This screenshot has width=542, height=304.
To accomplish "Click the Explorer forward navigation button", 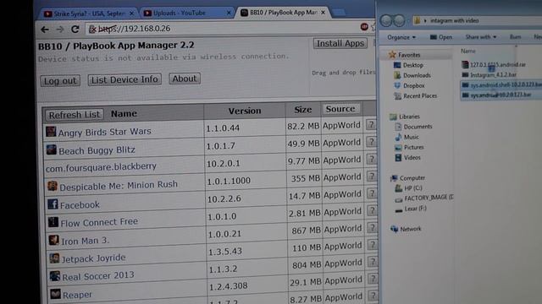I will point(399,20).
